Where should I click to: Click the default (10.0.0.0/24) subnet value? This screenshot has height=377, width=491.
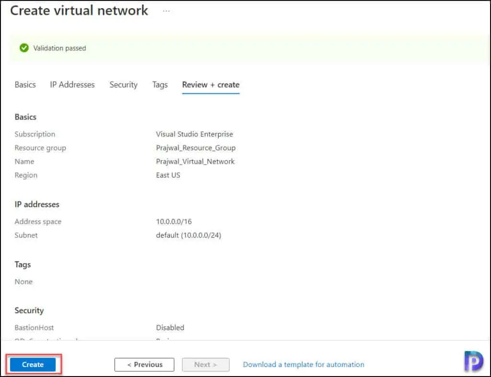(x=188, y=235)
